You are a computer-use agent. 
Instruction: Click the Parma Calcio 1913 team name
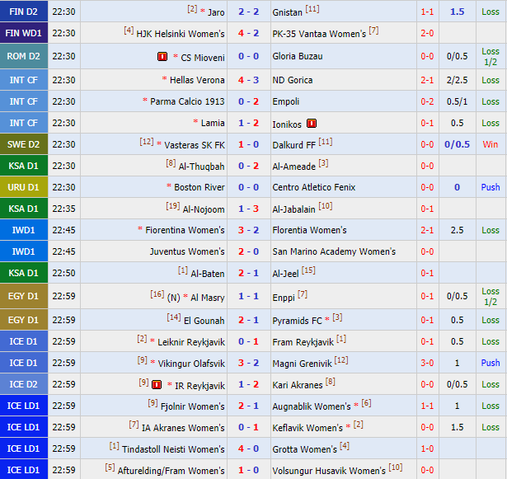(187, 101)
